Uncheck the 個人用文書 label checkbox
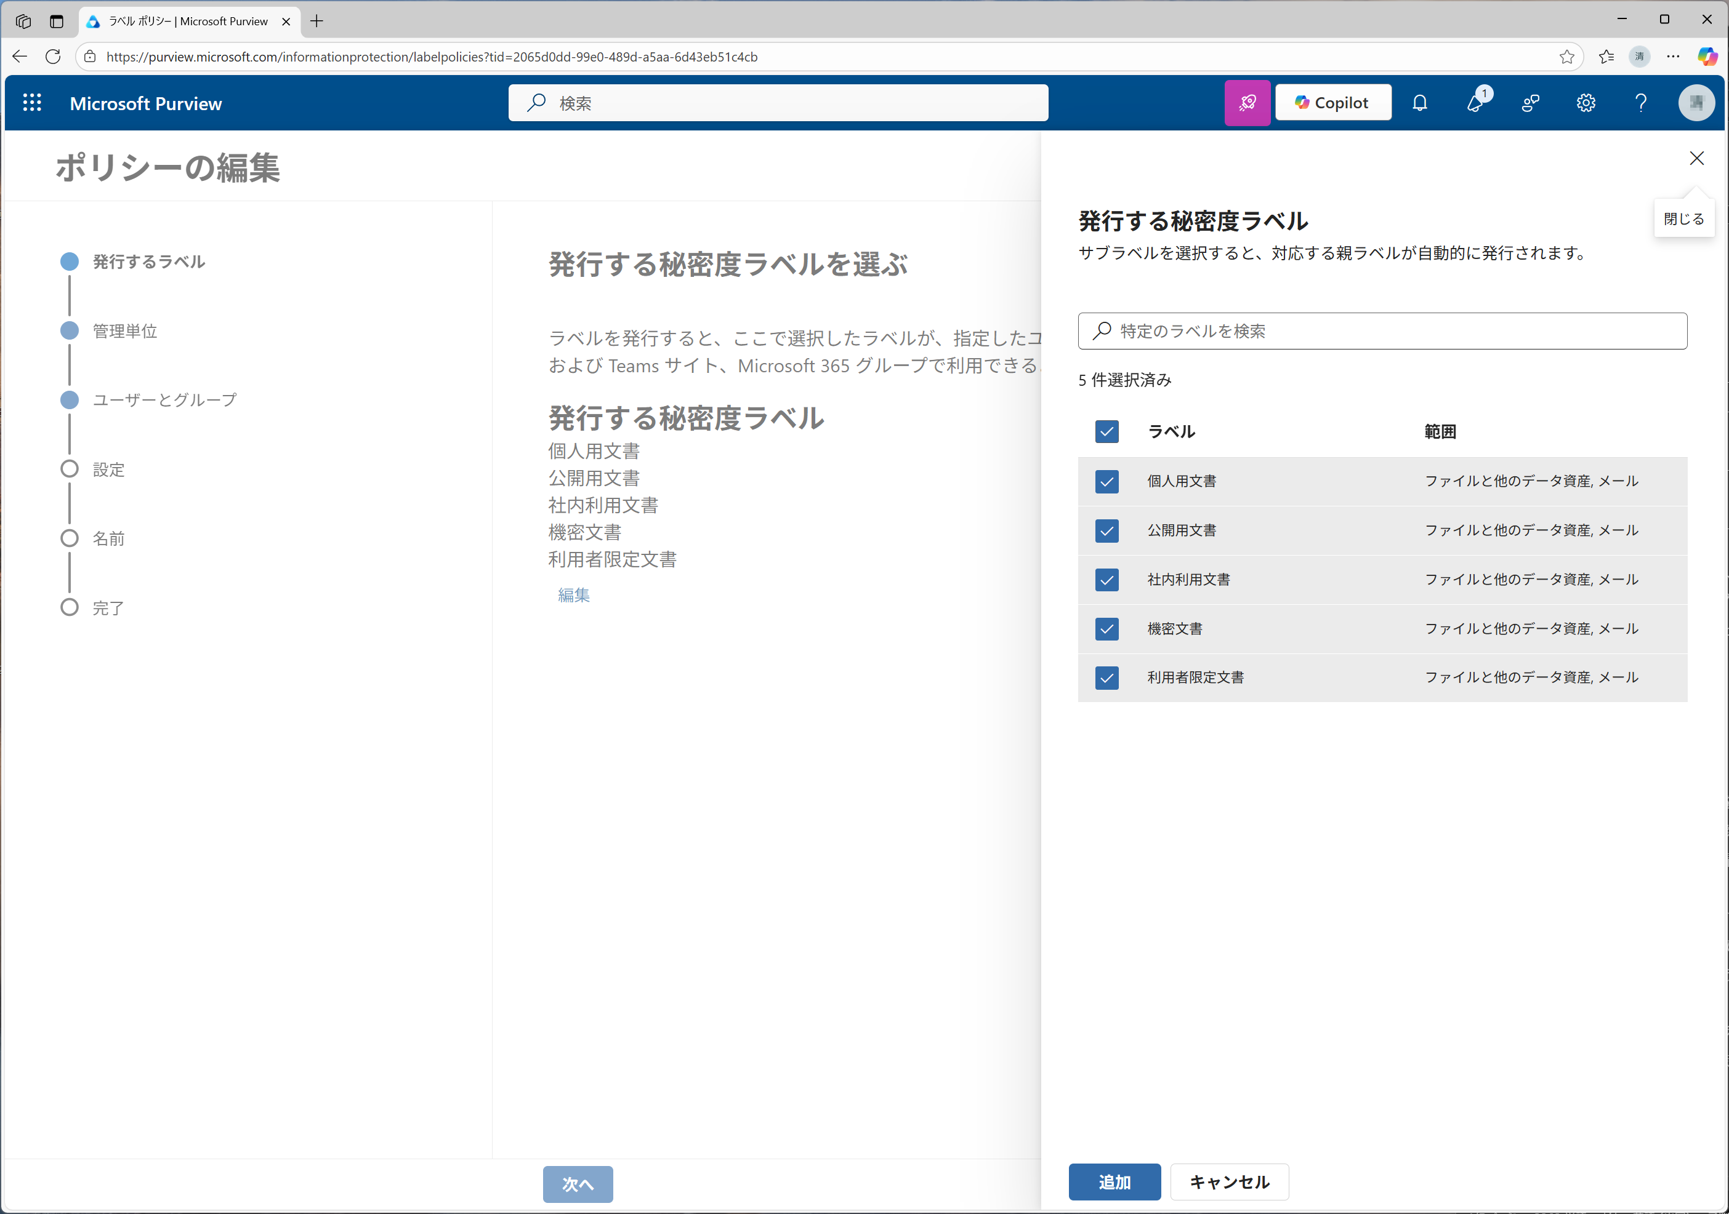This screenshot has width=1729, height=1214. point(1106,482)
